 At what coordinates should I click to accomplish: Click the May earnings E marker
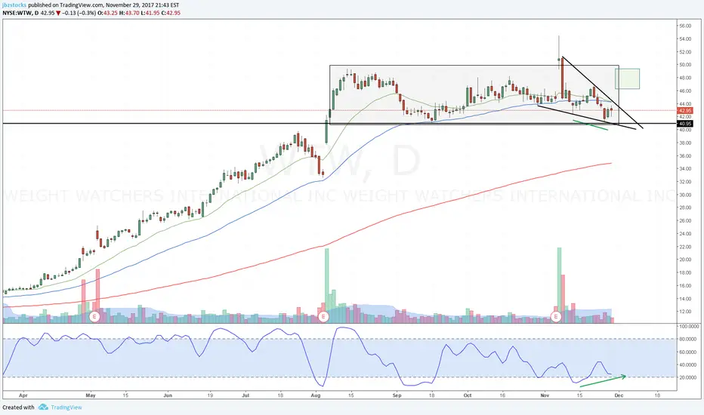point(94,317)
